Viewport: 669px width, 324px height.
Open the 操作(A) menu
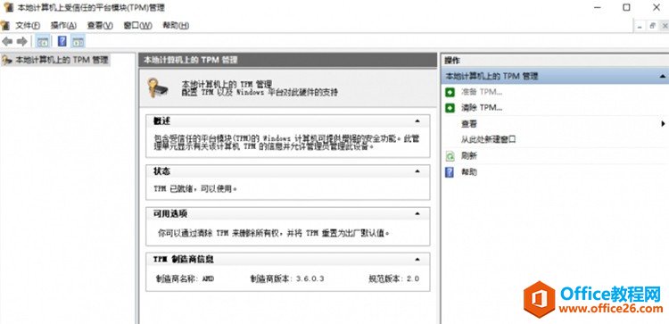click(63, 26)
